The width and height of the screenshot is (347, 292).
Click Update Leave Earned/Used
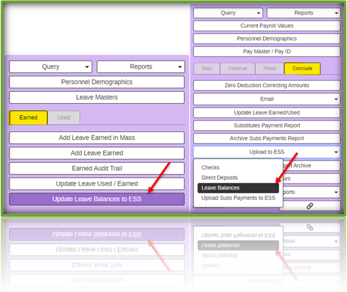(x=267, y=113)
